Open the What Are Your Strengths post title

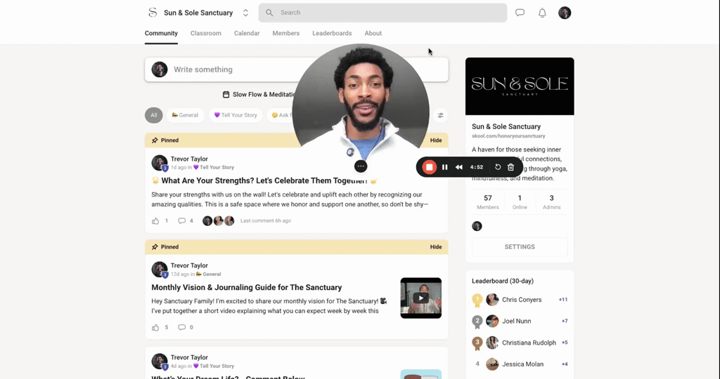point(264,180)
